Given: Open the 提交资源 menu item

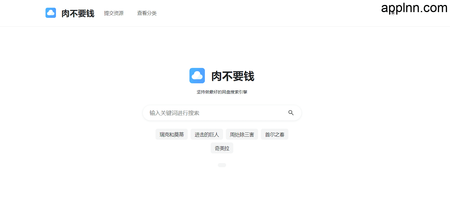Looking at the screenshot, I should (x=114, y=13).
